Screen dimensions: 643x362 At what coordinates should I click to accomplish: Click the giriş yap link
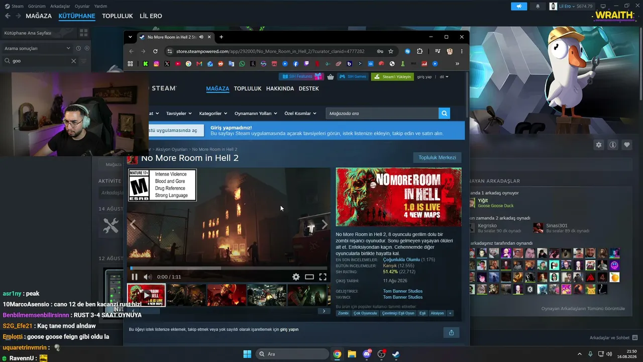pyautogui.click(x=424, y=77)
